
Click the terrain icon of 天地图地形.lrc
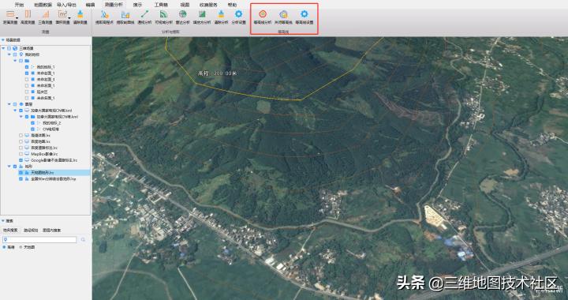tap(27, 173)
